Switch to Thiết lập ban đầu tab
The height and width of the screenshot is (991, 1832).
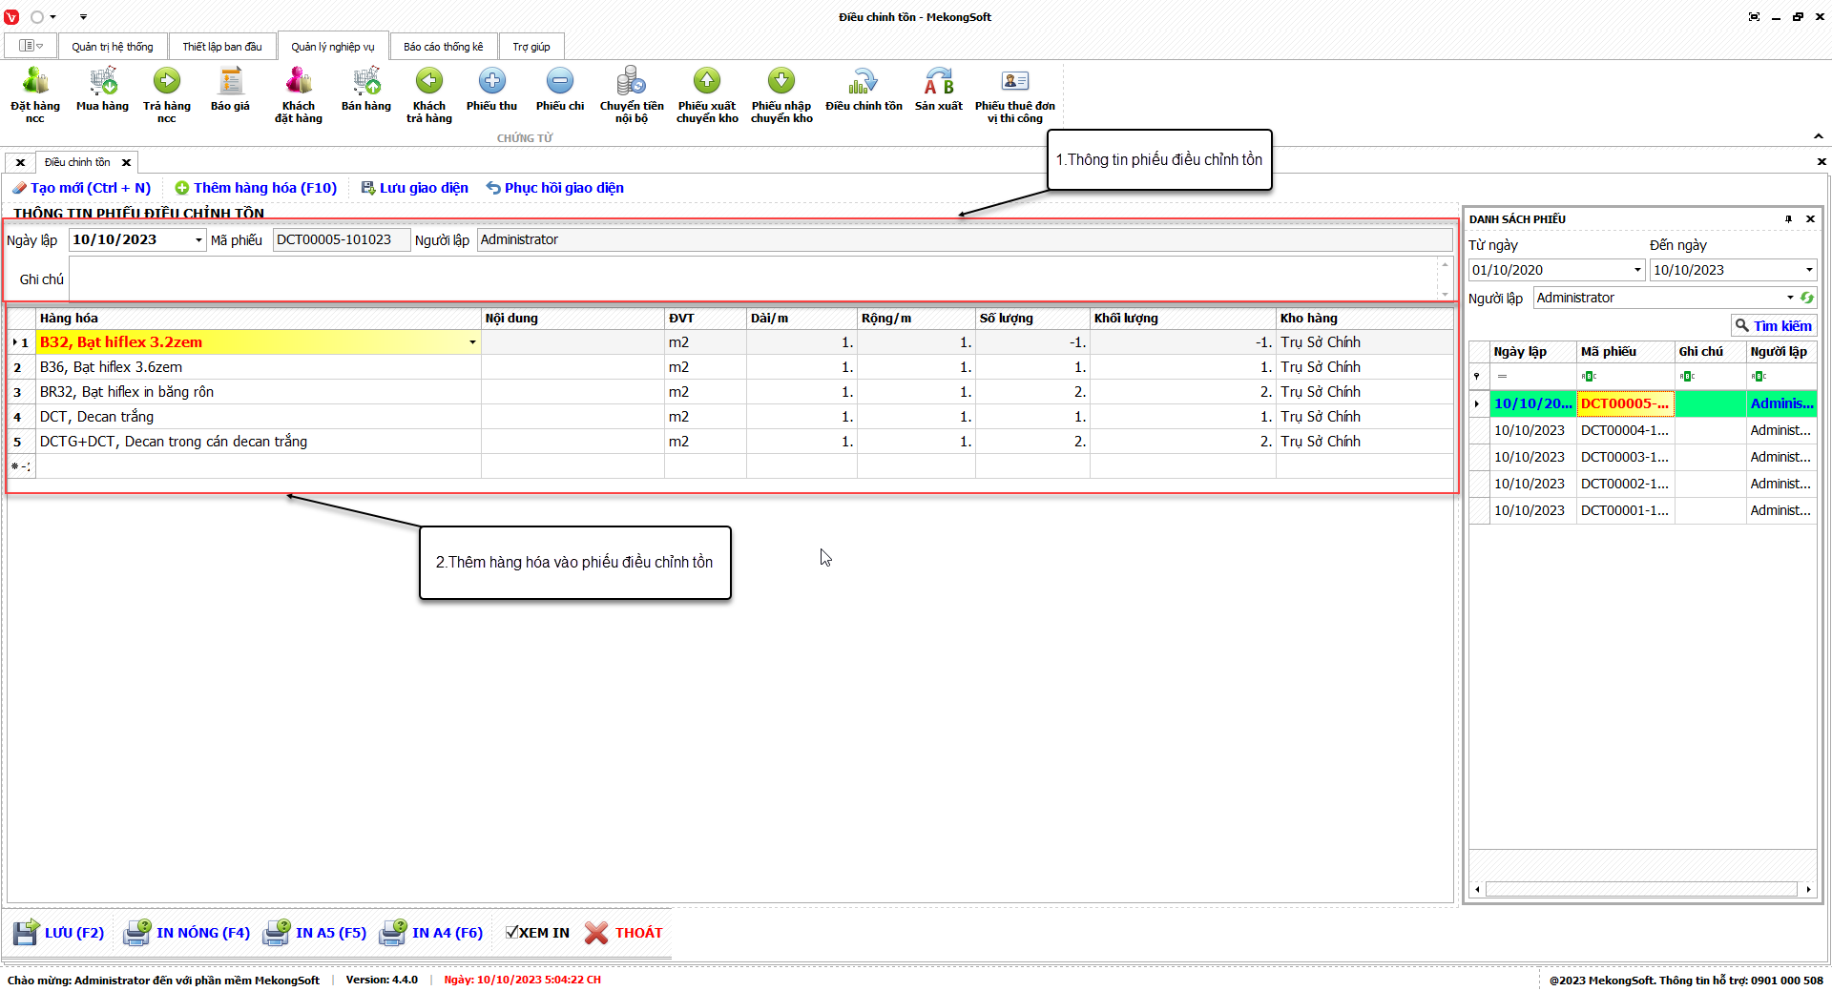click(x=222, y=47)
